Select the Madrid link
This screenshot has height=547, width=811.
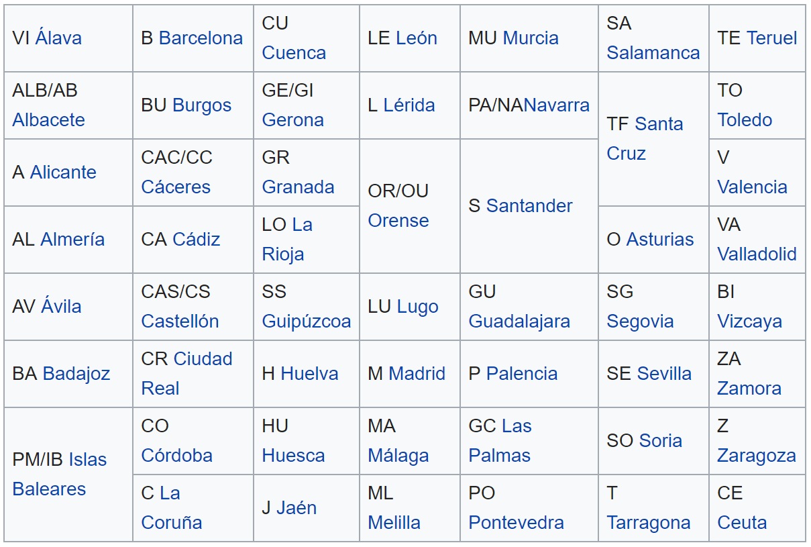click(417, 374)
